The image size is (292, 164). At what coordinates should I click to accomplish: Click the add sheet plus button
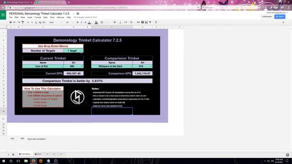pos(8,154)
